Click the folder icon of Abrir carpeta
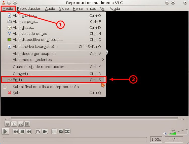The width and height of the screenshot is (189, 144). [x=9, y=22]
